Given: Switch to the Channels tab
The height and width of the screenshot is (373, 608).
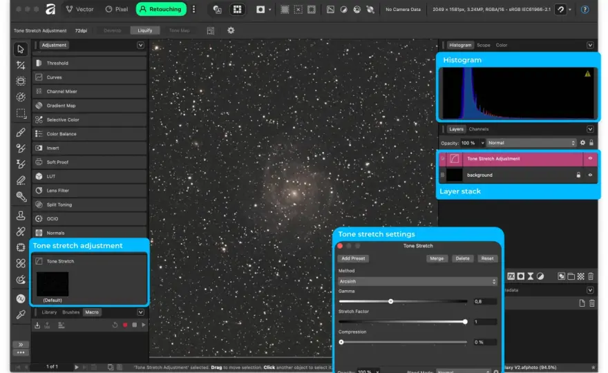Looking at the screenshot, I should click(479, 129).
